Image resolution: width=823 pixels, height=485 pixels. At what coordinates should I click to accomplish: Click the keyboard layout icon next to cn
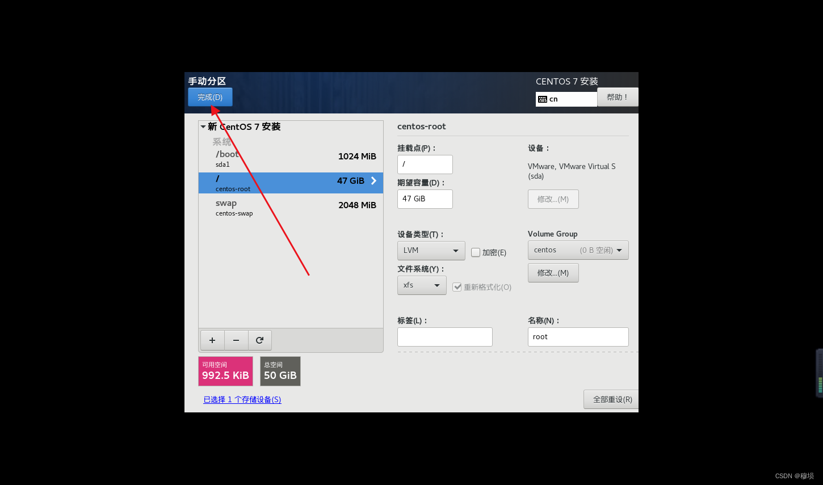tap(543, 99)
